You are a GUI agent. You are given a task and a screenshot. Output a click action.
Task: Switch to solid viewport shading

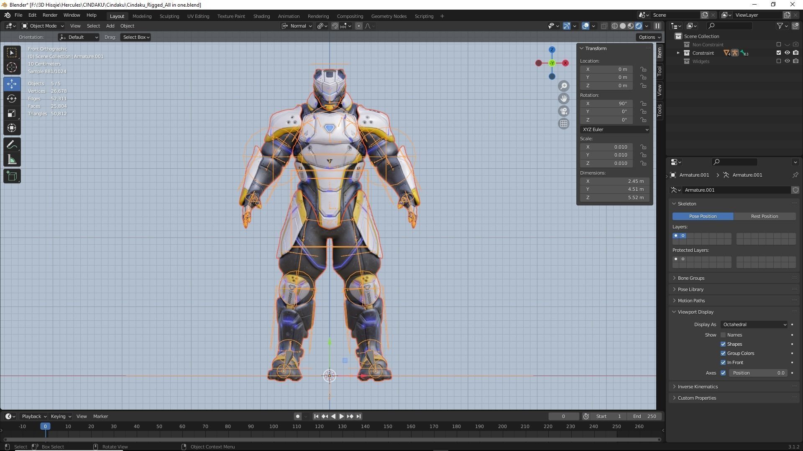tap(623, 26)
